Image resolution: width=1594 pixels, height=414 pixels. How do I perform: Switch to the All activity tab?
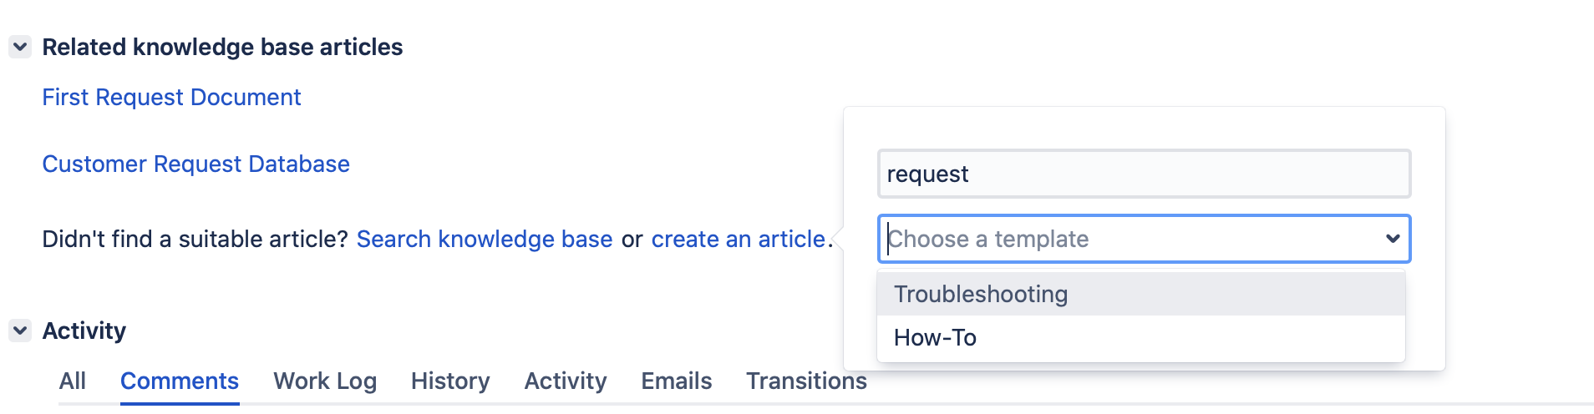[x=73, y=381]
